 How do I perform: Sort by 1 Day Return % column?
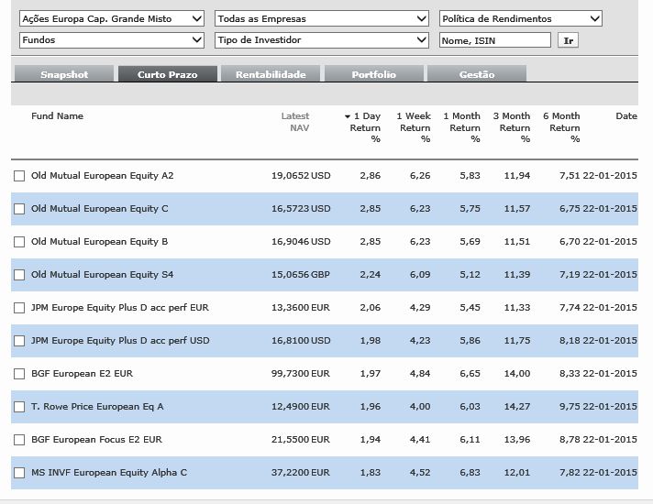[365, 127]
